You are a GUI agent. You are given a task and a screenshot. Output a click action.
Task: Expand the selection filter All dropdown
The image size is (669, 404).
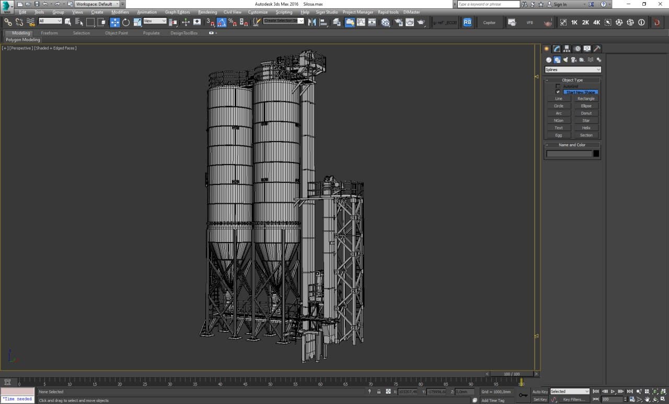coord(50,21)
